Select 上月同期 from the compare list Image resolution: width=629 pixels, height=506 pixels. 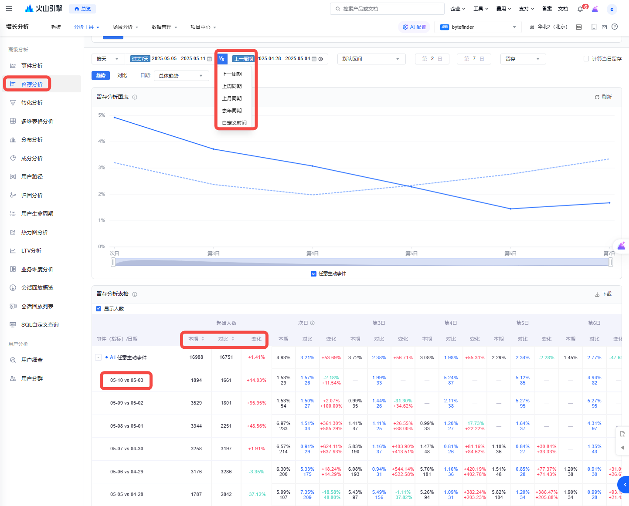[x=232, y=98]
